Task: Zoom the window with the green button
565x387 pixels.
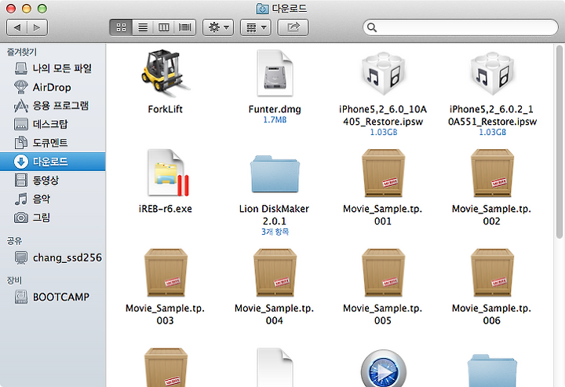Action: (x=42, y=9)
